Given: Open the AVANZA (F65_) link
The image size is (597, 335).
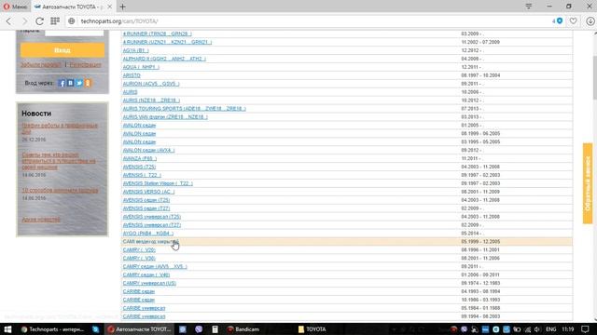Looking at the screenshot, I should point(139,159).
